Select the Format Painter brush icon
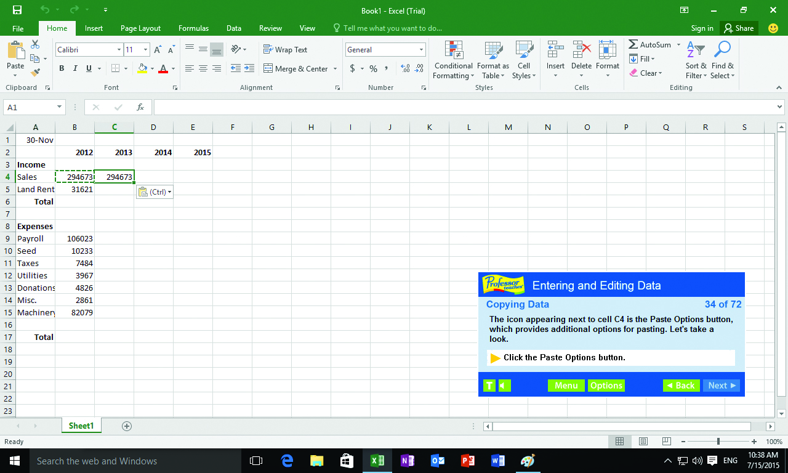Screen dimensions: 788x473 (35, 72)
